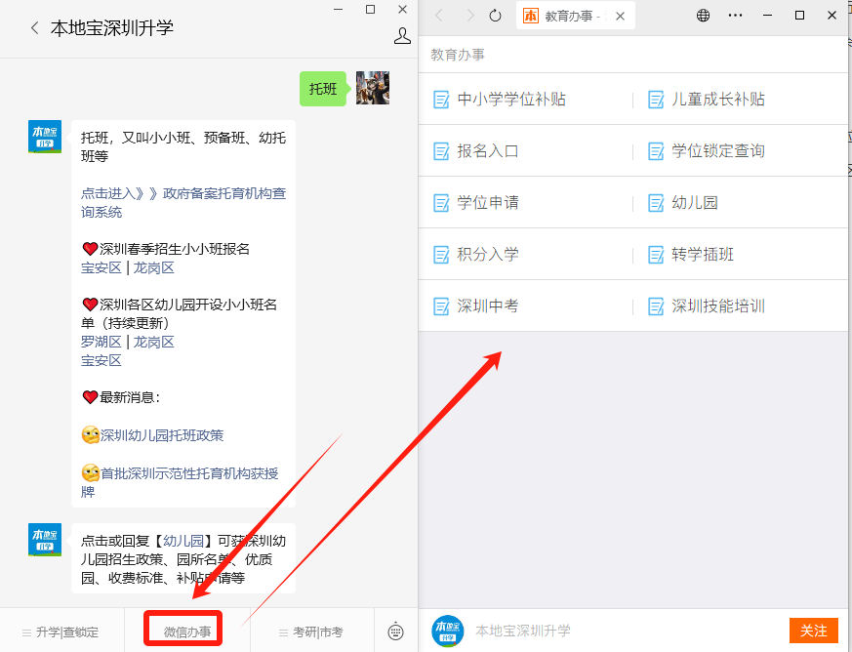The image size is (852, 652).
Task: Close the 教育办事 tab
Action: (x=620, y=17)
